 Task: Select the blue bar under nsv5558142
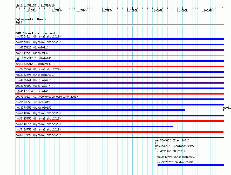119,45
